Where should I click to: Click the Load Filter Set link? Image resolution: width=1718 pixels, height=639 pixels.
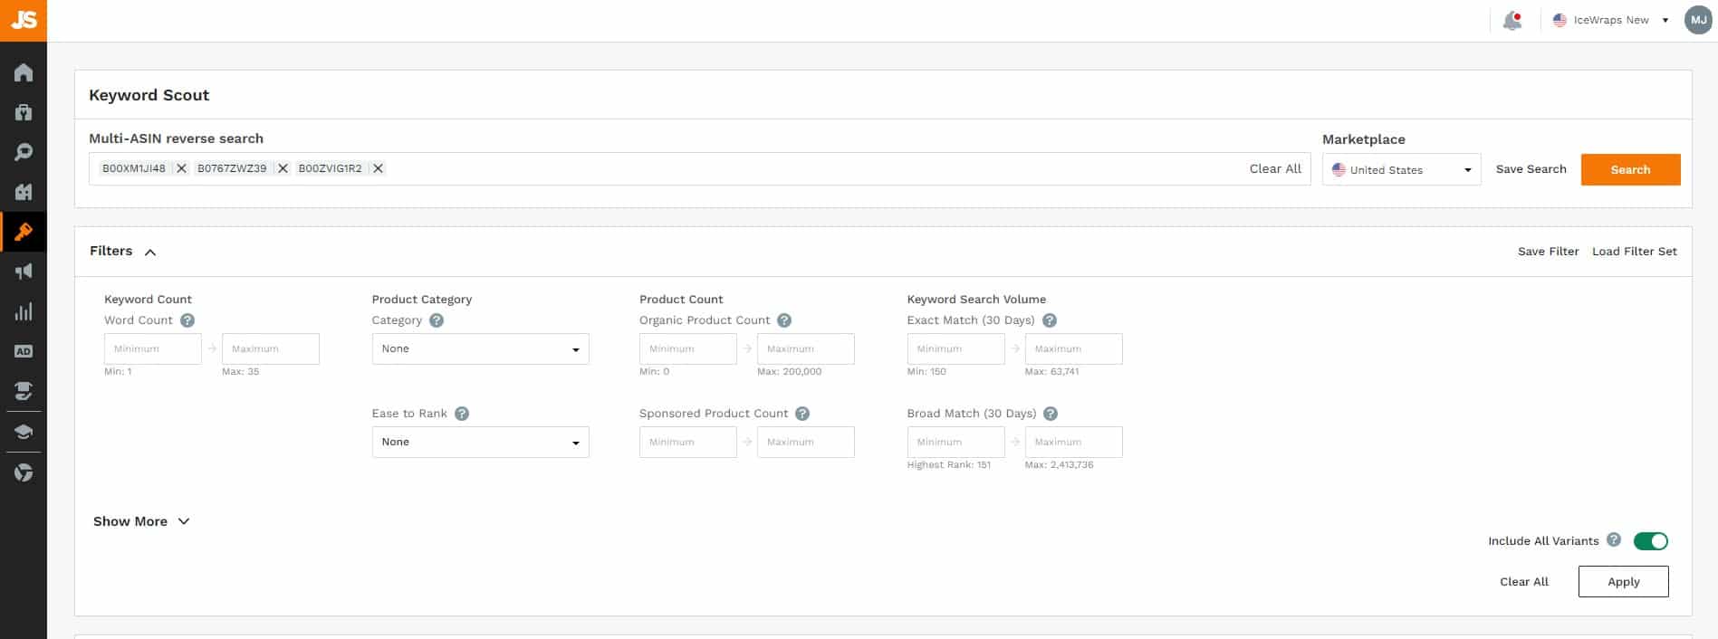pyautogui.click(x=1634, y=252)
